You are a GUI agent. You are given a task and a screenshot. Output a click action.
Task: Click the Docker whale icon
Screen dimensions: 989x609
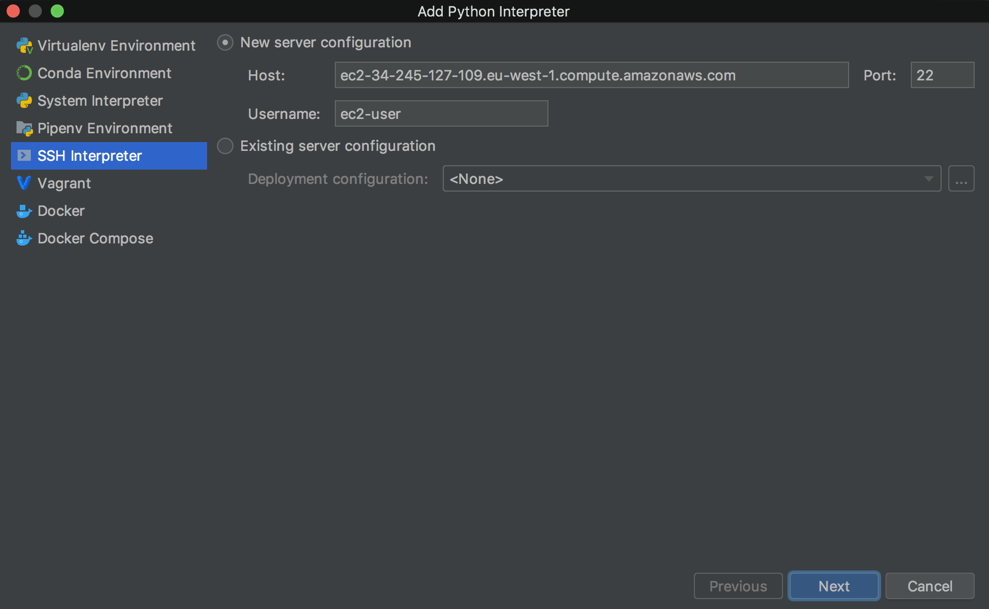point(24,211)
